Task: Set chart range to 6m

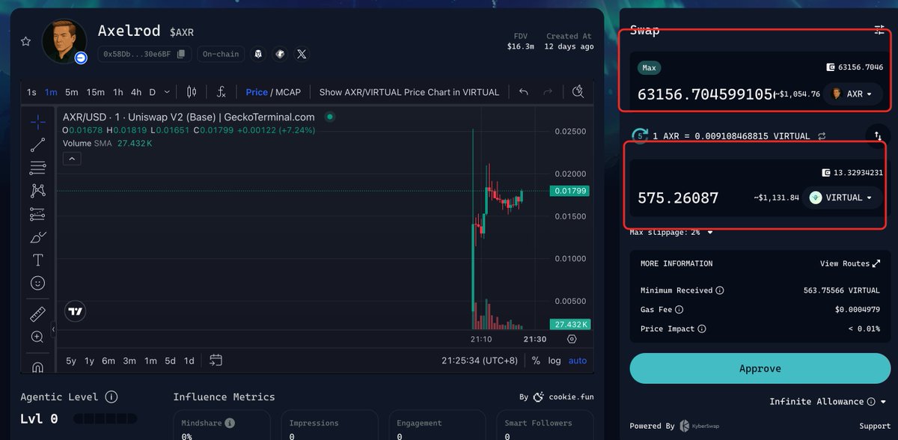Action: tap(109, 361)
